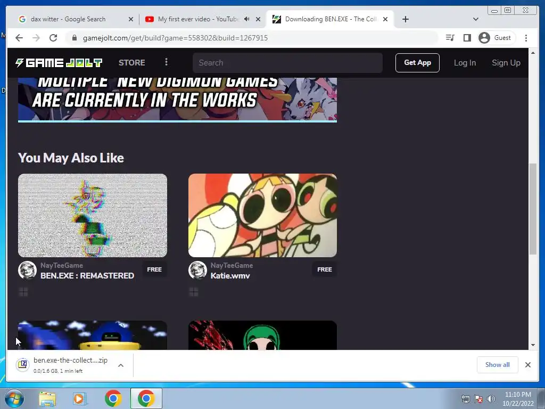Open the Sign Up link
545x409 pixels.
(x=506, y=63)
